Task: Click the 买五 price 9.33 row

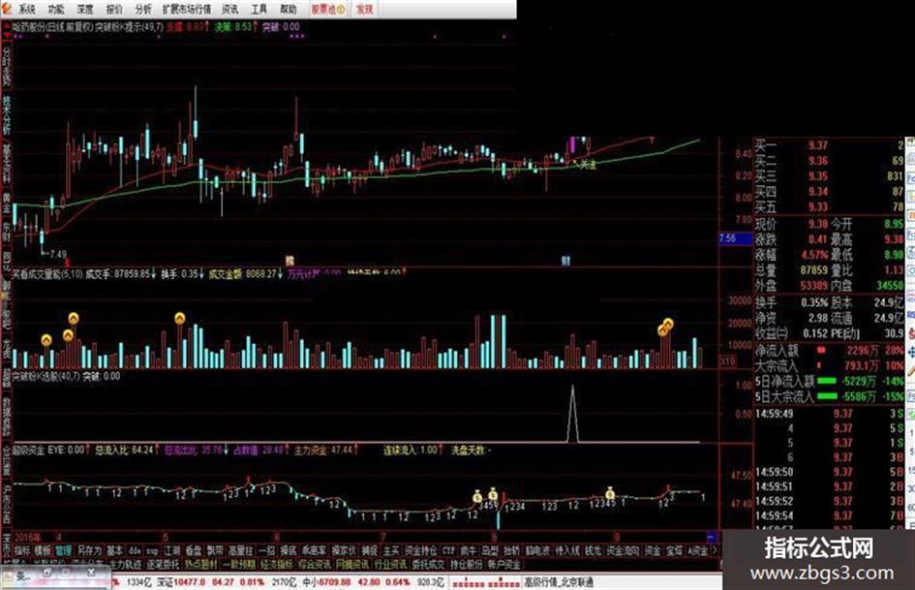Action: point(829,206)
